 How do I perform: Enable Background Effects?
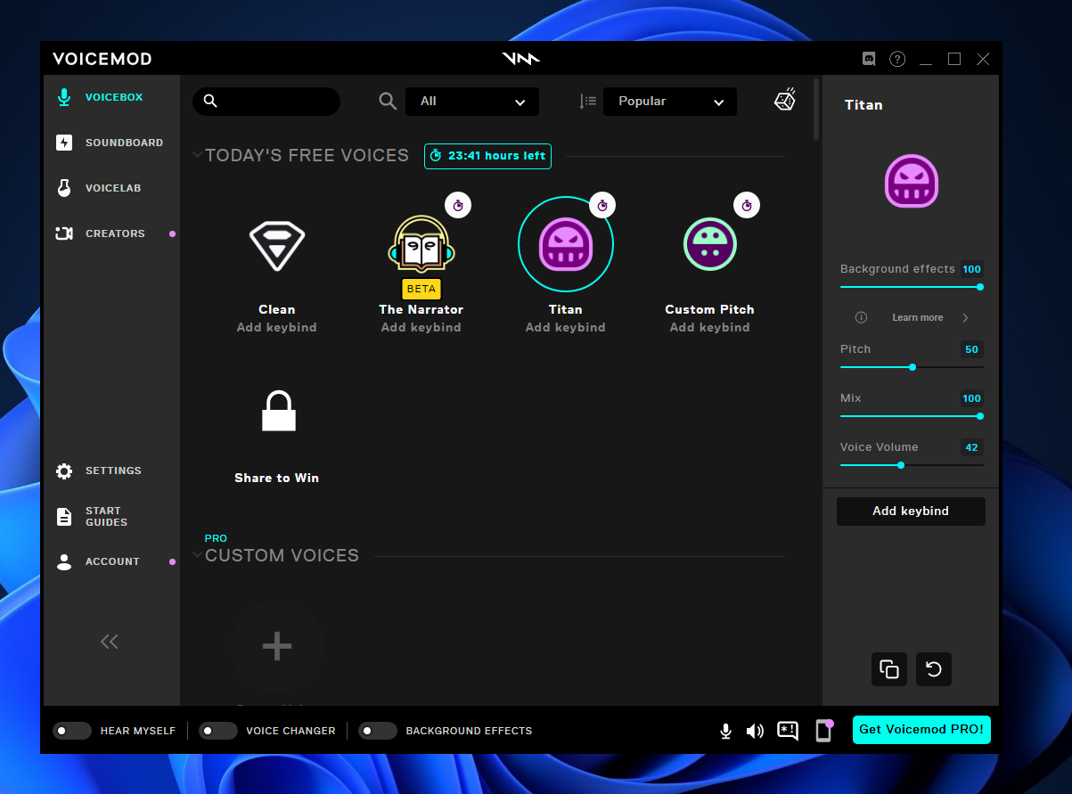pyautogui.click(x=378, y=731)
